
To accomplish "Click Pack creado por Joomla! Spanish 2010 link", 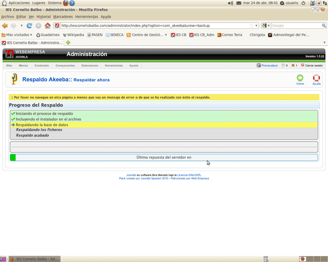I will [x=143, y=178].
